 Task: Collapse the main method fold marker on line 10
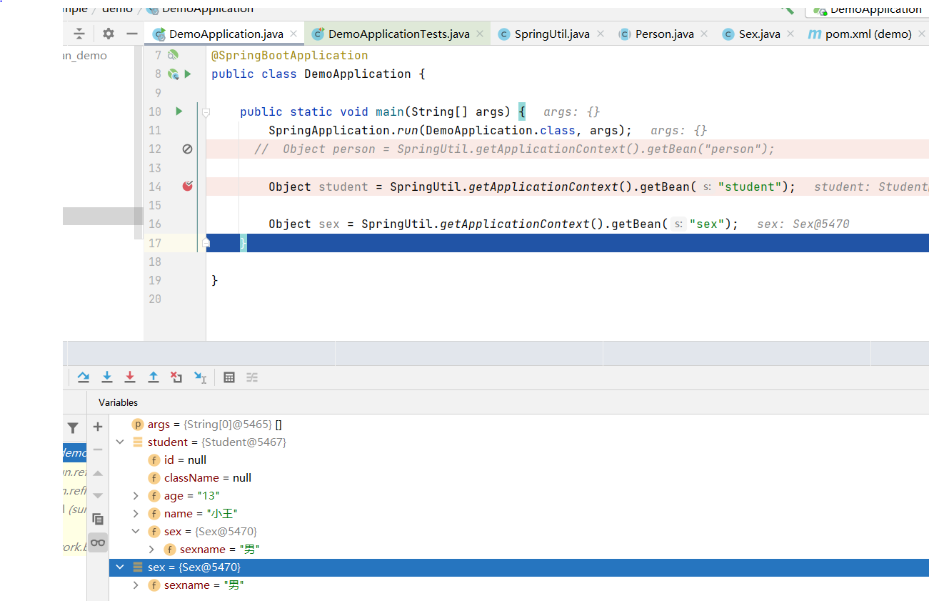tap(206, 112)
